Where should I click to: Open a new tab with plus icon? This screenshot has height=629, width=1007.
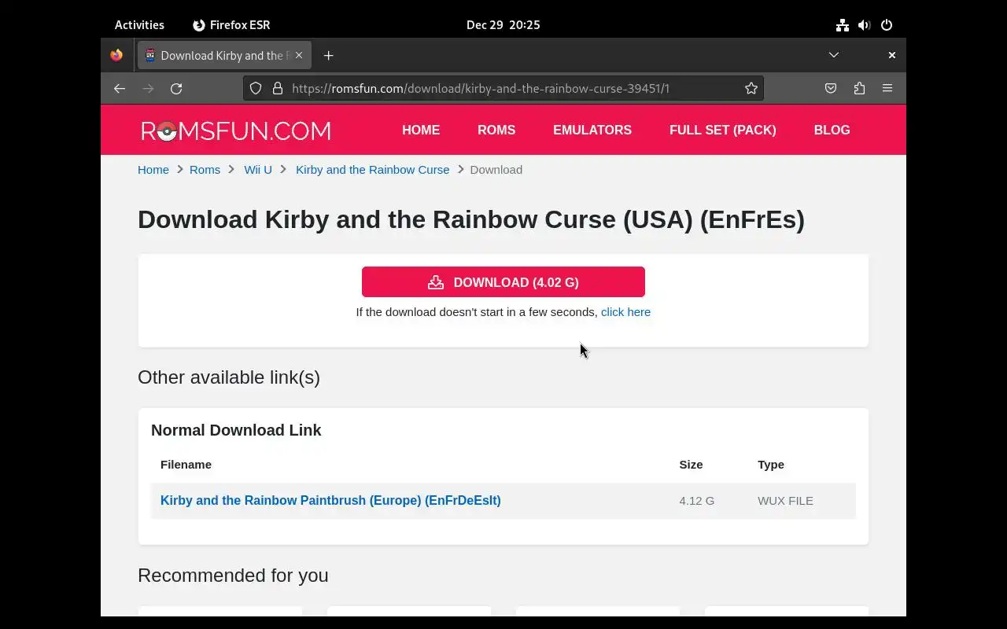click(x=329, y=55)
